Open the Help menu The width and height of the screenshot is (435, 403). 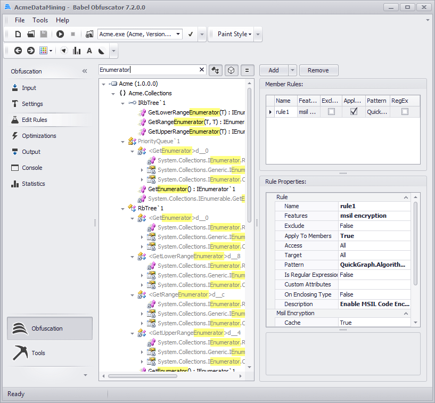(x=62, y=20)
